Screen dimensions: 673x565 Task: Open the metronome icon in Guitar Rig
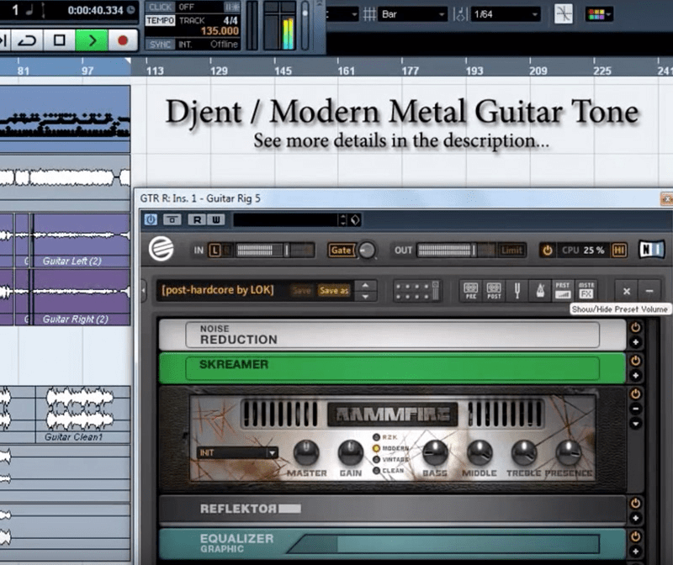(540, 291)
